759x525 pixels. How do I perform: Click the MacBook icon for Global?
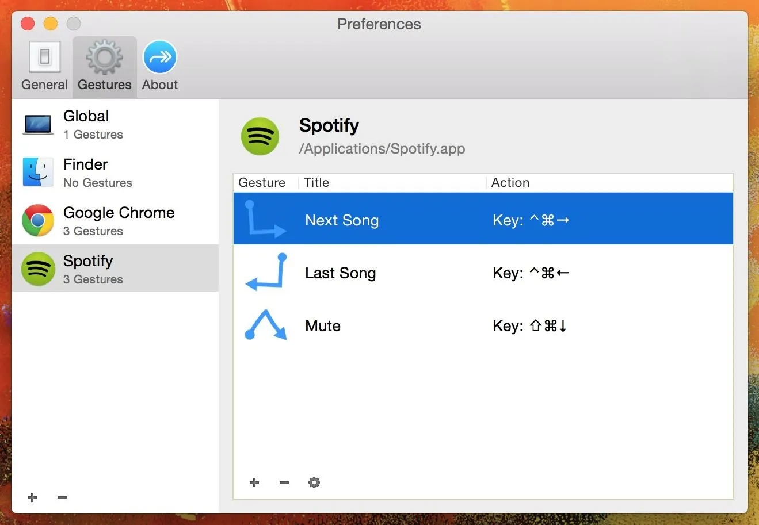coord(38,125)
